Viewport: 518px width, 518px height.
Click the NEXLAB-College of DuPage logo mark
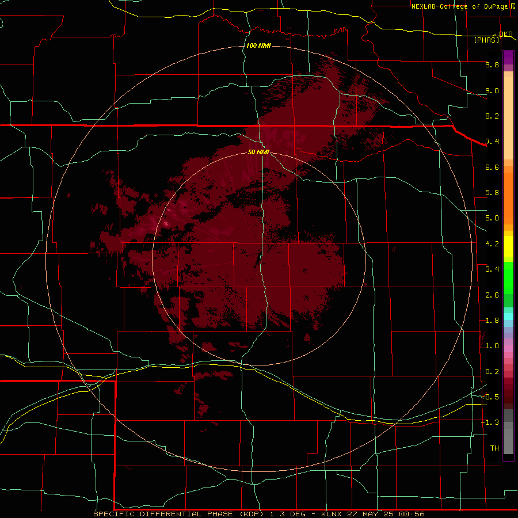point(513,6)
